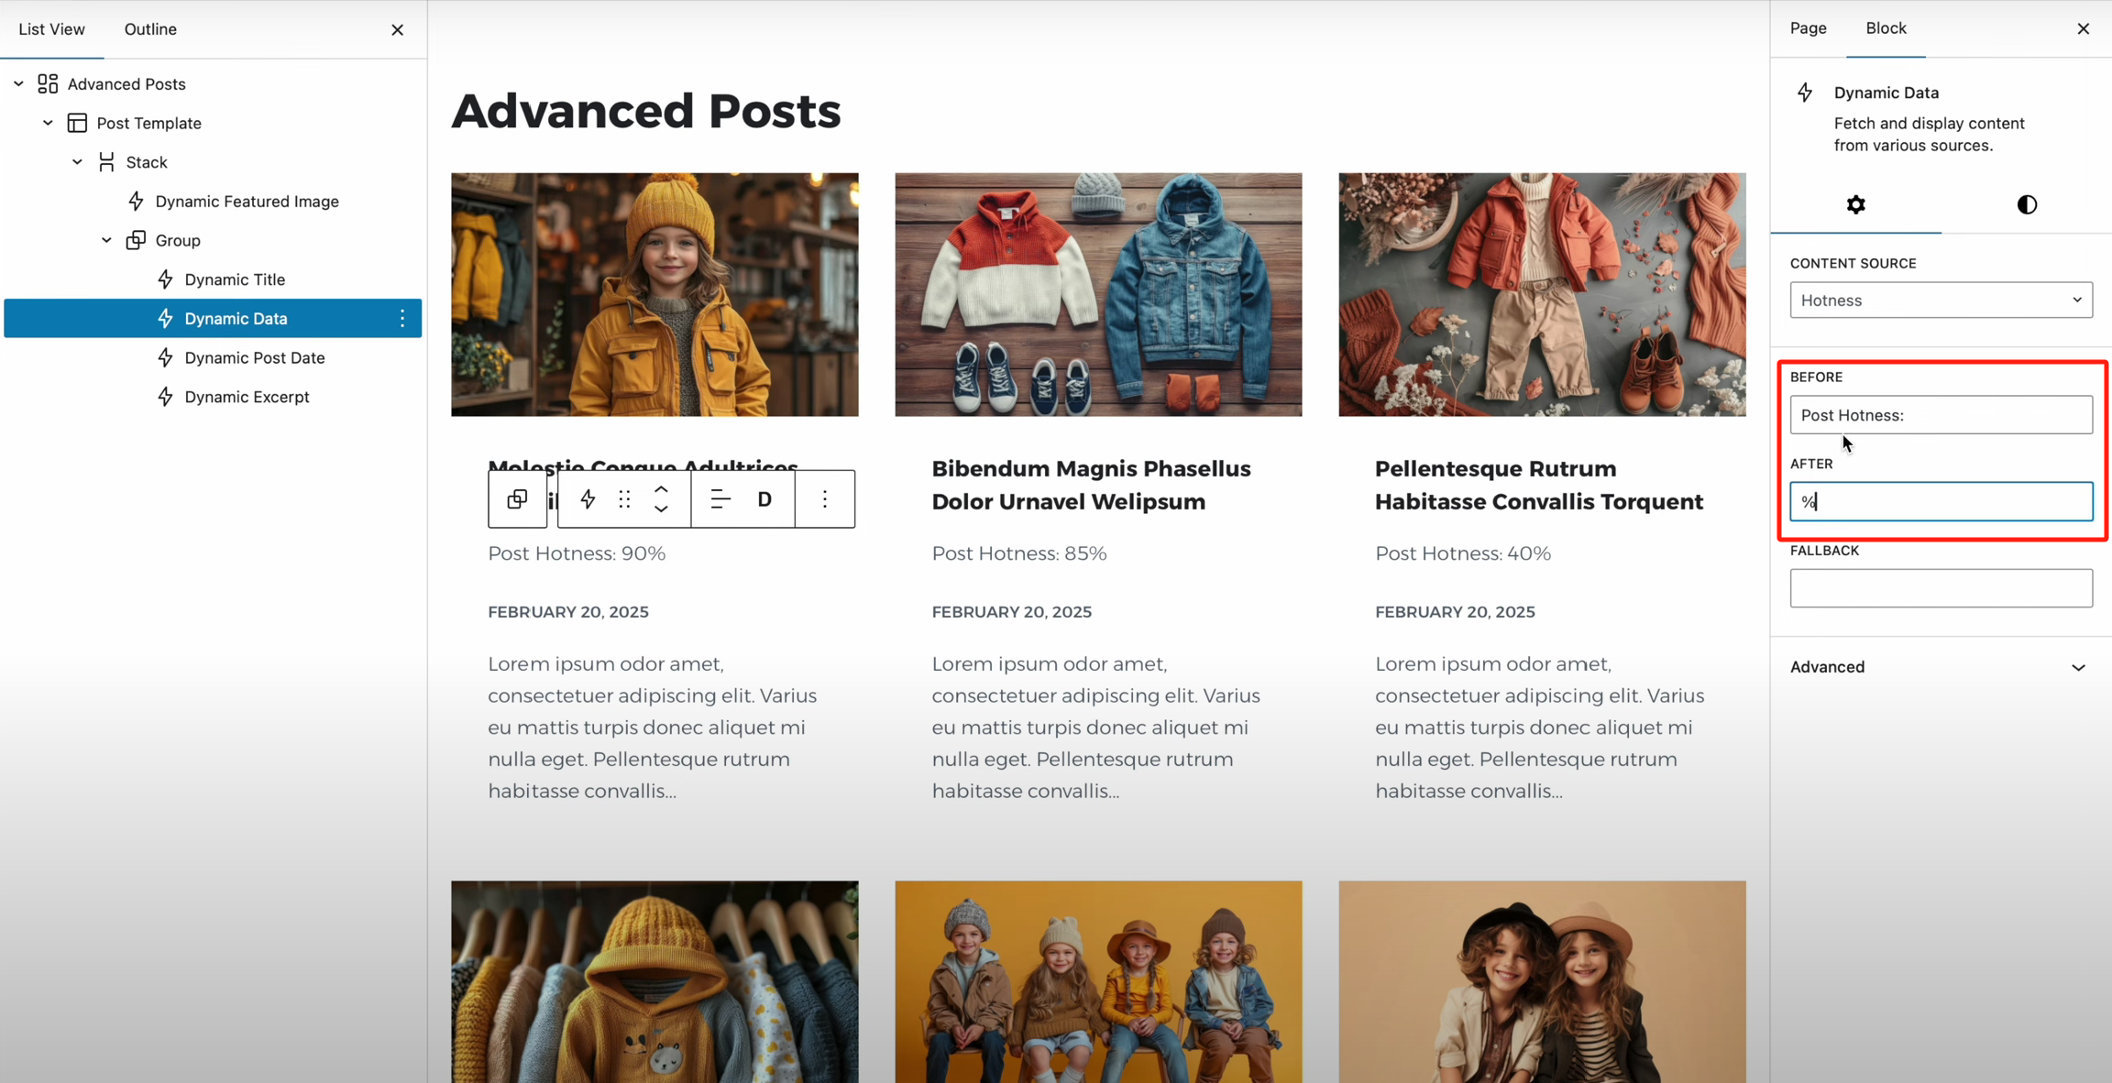Click the lightning block type icon in the toolbar
The image size is (2112, 1083).
click(x=588, y=499)
